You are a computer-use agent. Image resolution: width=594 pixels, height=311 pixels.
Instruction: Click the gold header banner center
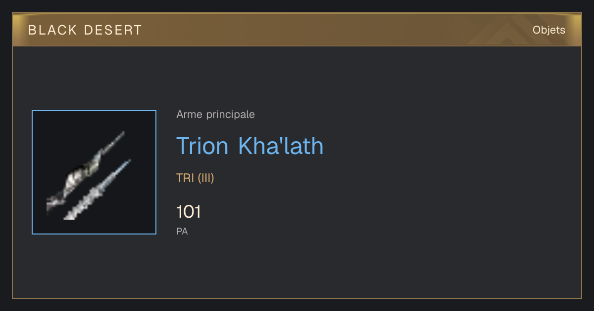pos(297,30)
